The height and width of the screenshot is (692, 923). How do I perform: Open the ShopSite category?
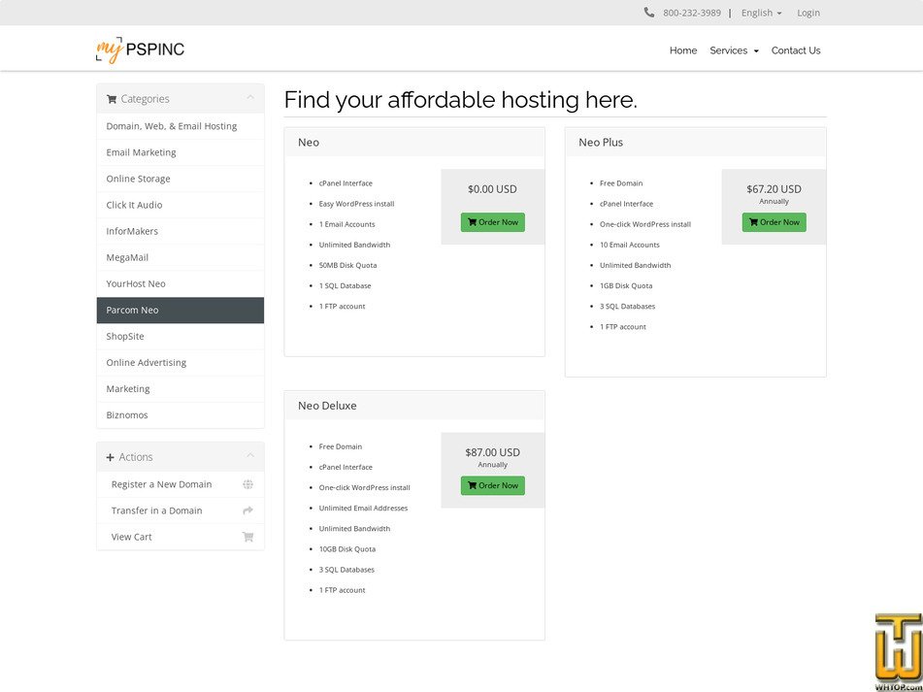click(x=181, y=337)
